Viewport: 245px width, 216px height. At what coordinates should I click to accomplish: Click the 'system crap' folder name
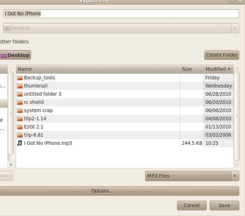[x=38, y=111]
